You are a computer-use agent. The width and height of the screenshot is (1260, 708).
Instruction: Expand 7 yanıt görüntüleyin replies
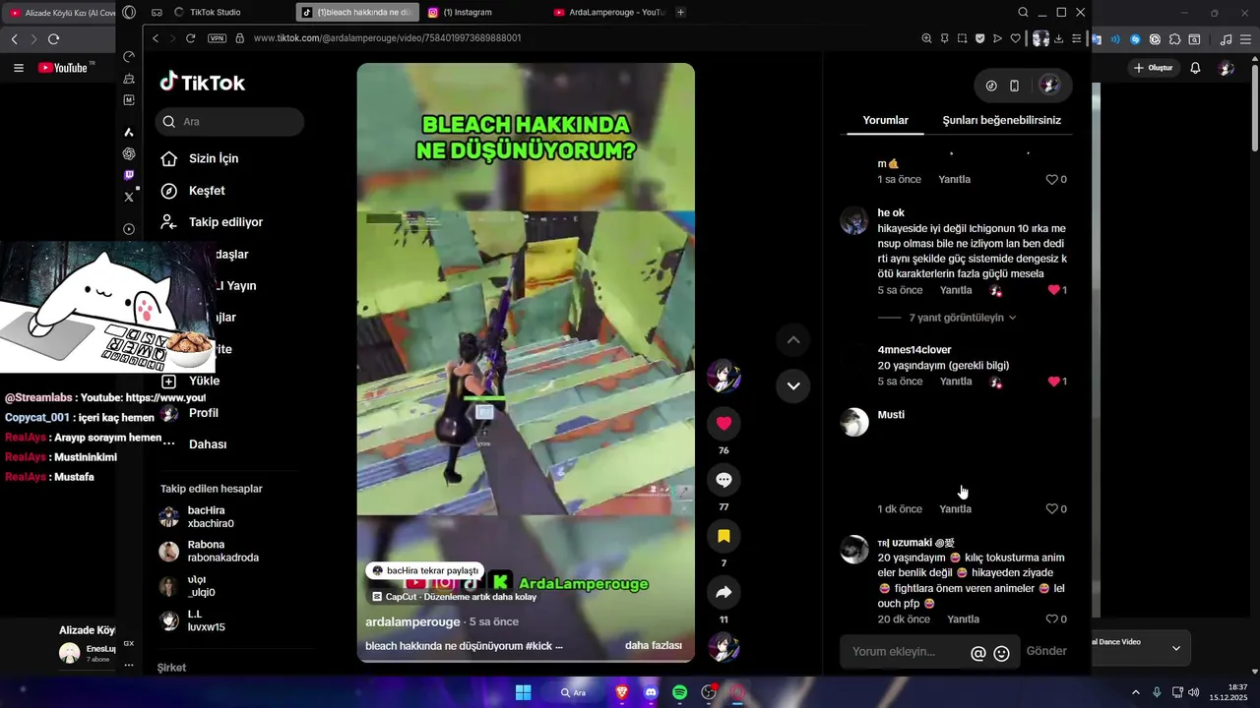click(x=963, y=318)
